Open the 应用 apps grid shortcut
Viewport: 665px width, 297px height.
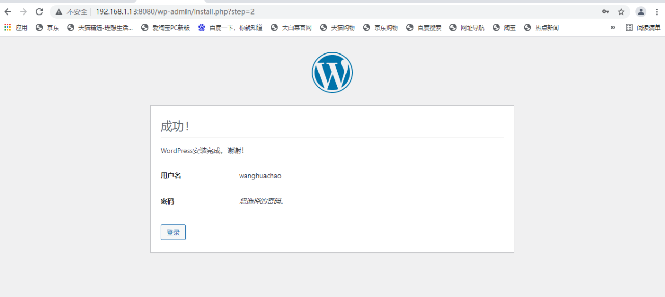pyautogui.click(x=16, y=28)
